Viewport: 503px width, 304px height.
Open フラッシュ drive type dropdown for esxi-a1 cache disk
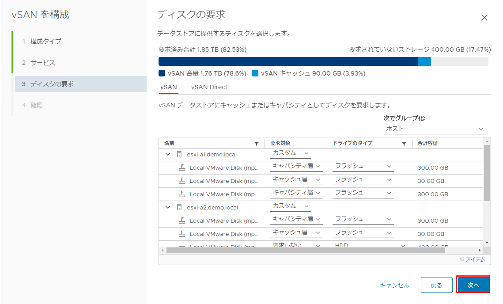tap(363, 180)
